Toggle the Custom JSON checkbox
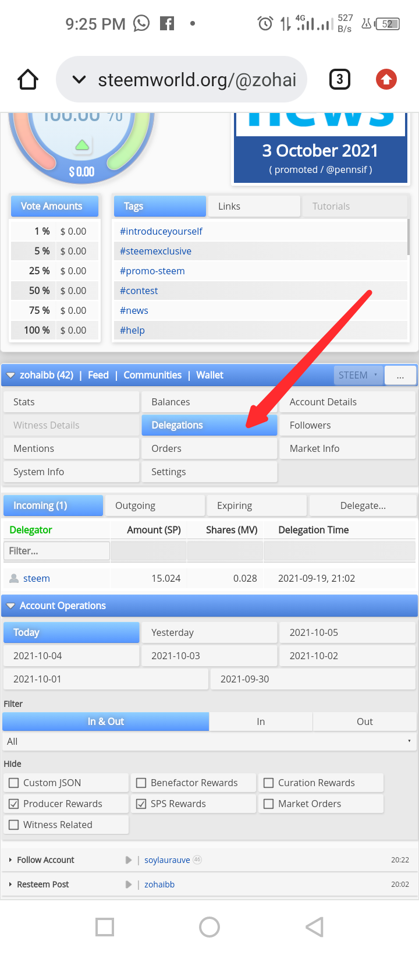 click(x=14, y=783)
